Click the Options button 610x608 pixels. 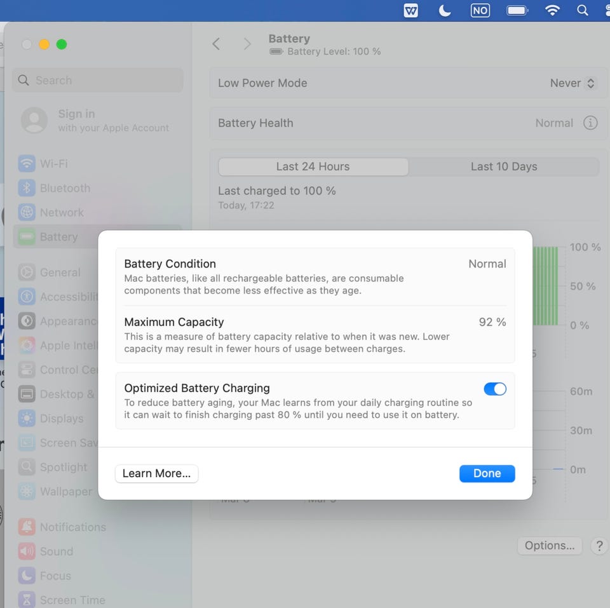pyautogui.click(x=550, y=546)
